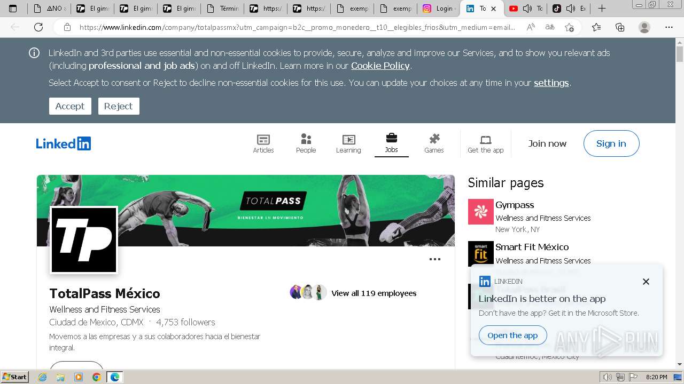Image resolution: width=684 pixels, height=384 pixels.
Task: Click the TotalPass TP profile logo
Action: (x=83, y=240)
